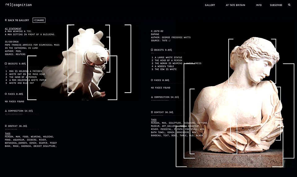Click the Share button

coord(39,20)
